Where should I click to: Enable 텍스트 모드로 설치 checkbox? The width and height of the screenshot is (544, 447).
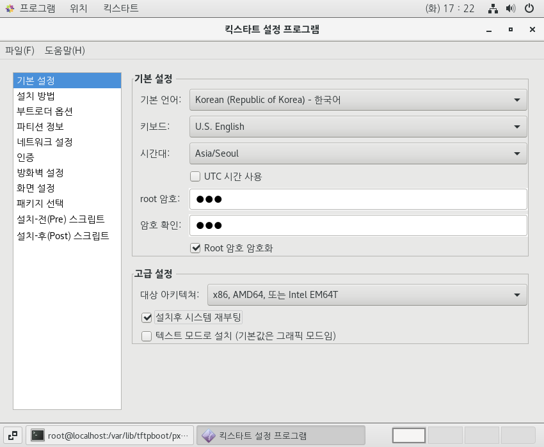pos(147,336)
